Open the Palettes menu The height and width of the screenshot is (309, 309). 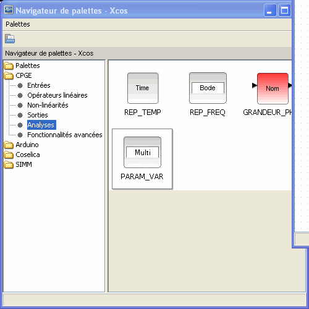coord(18,24)
